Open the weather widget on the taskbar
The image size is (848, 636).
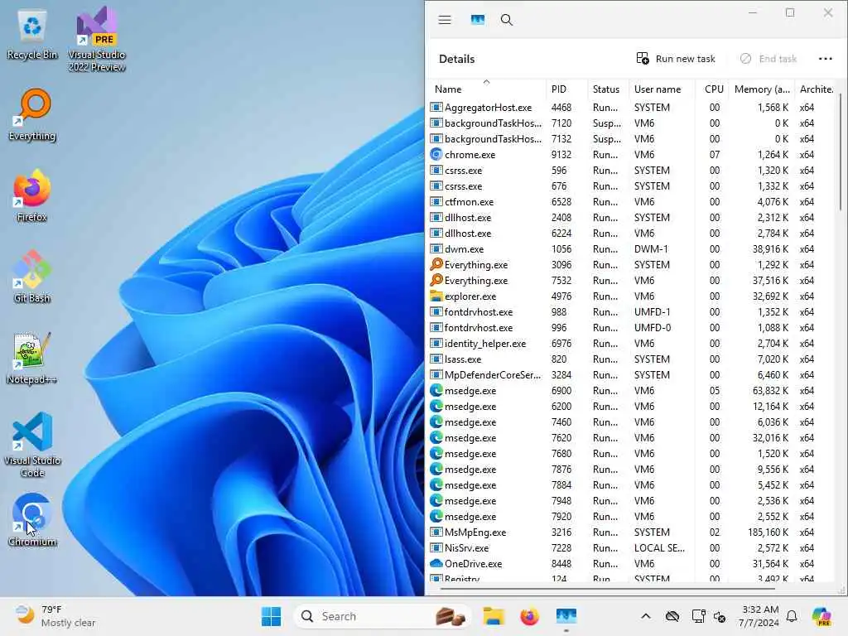[55, 616]
